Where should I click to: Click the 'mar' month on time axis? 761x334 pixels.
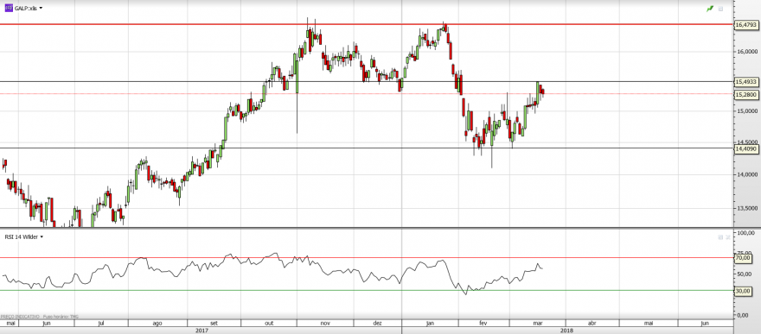pyautogui.click(x=538, y=323)
